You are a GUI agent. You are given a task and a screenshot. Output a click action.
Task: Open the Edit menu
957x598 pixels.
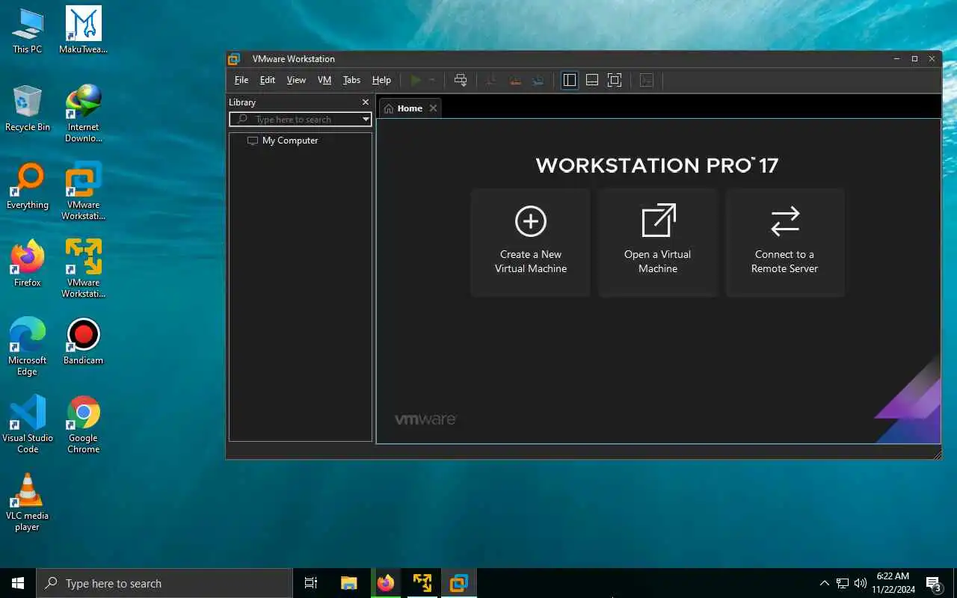267,80
